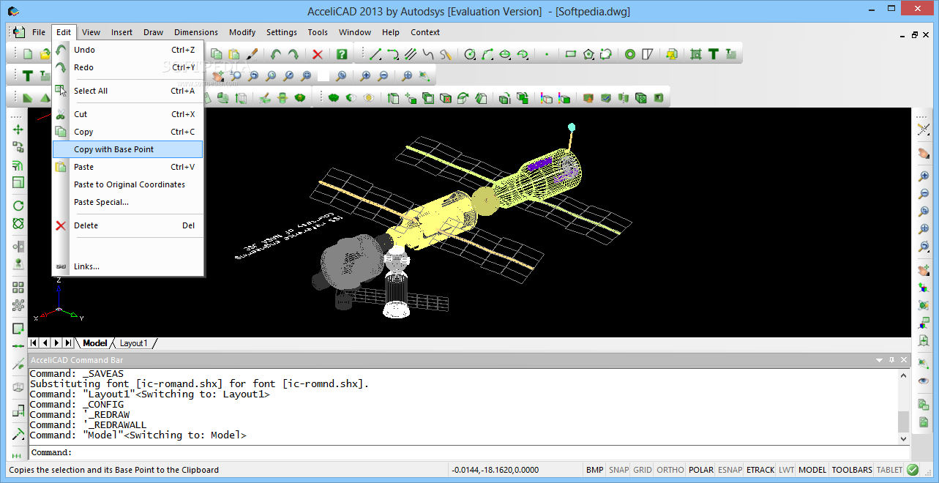Click the Point drawing tool dot icon
939x483 pixels.
pyautogui.click(x=547, y=54)
